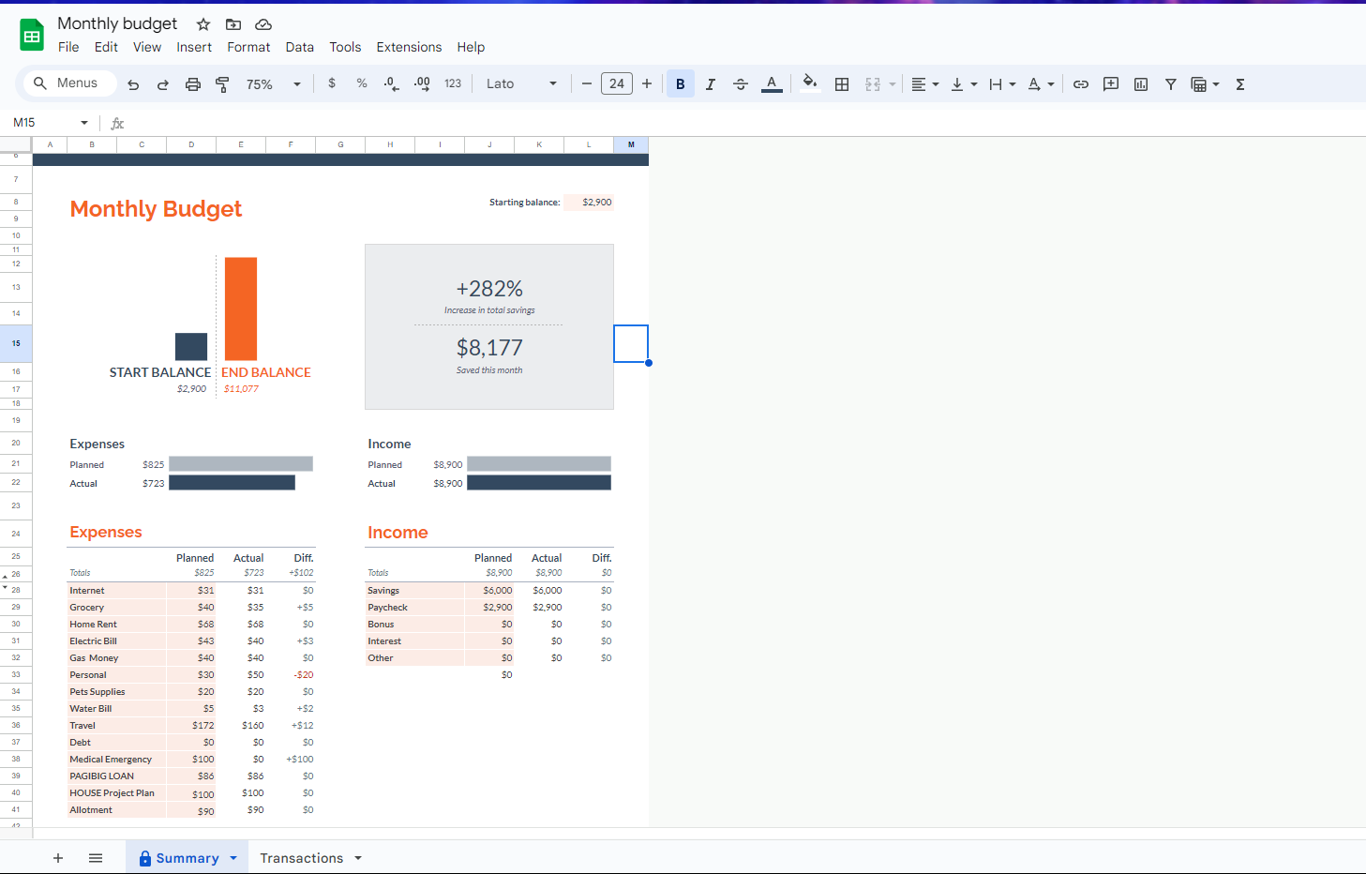Open the Edit menu
Screen dimensions: 1366x874
[106, 47]
